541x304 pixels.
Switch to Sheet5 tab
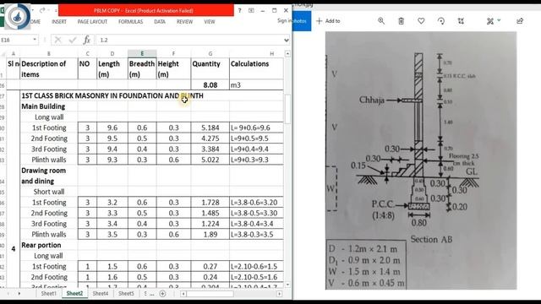126,293
